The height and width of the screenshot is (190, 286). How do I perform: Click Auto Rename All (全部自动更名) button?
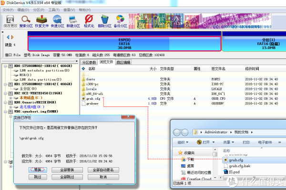tap(103, 170)
